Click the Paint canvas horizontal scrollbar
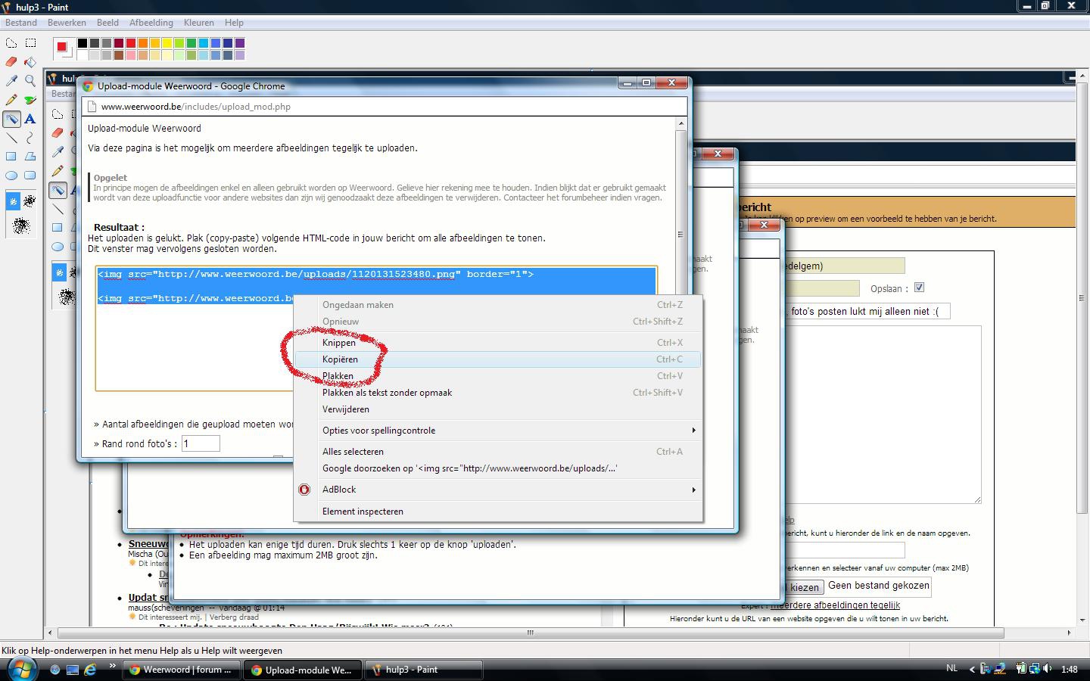 531,633
